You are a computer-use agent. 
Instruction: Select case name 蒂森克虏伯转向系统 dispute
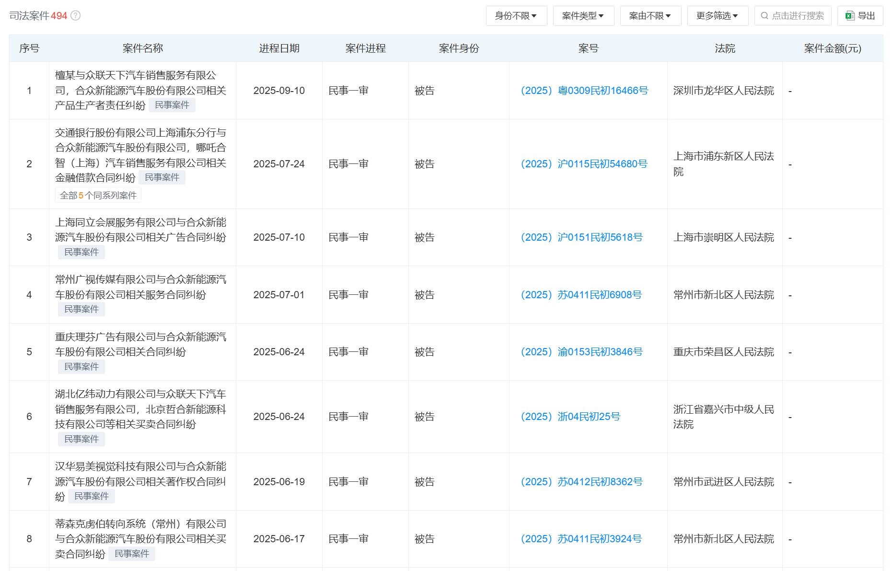coord(140,539)
